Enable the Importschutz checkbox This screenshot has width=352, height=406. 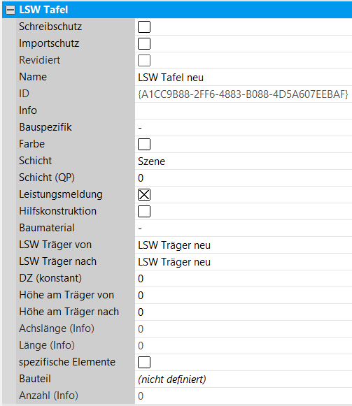point(144,43)
